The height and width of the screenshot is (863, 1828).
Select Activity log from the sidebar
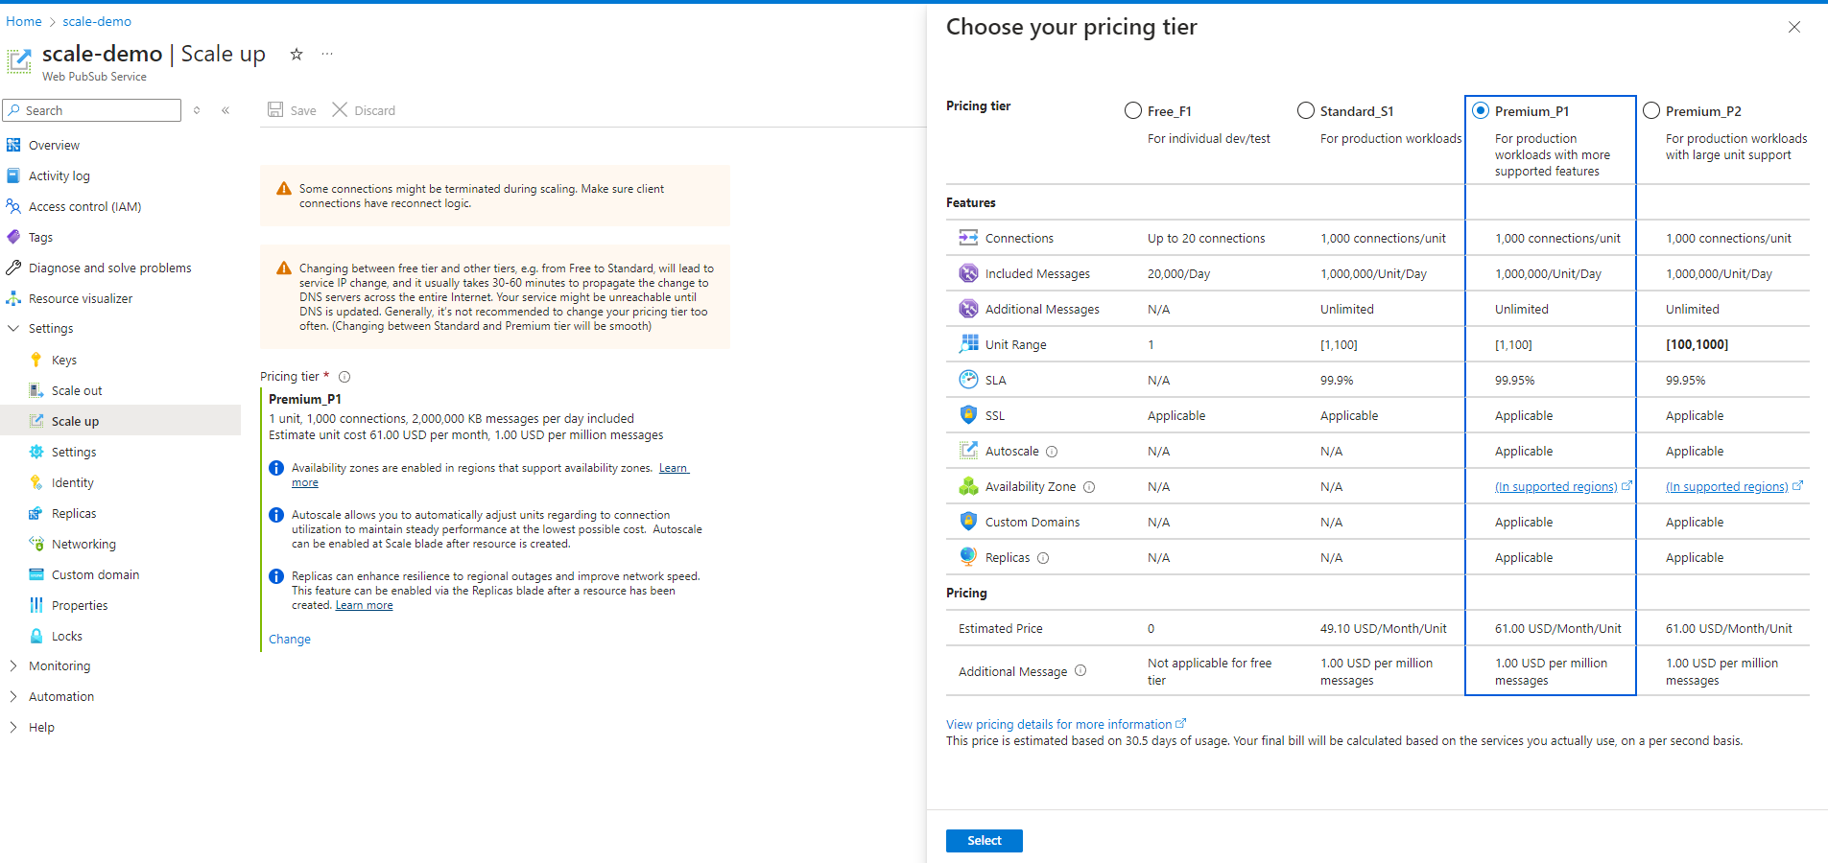[59, 175]
